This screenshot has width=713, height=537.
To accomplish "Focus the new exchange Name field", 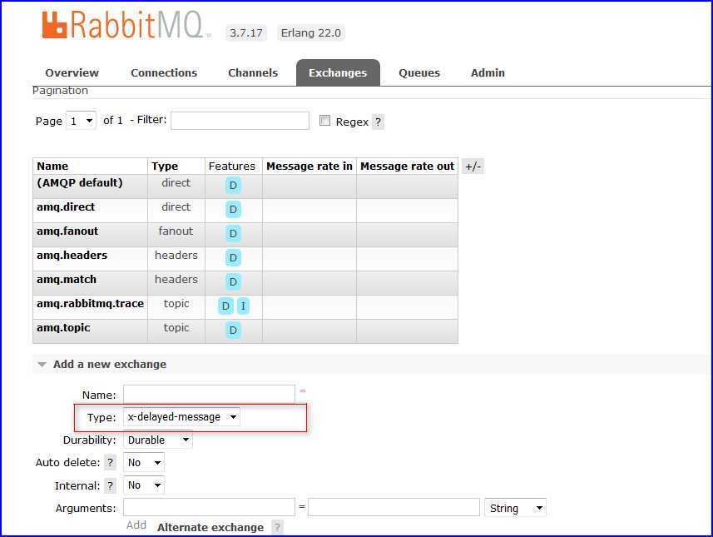I will 209,394.
